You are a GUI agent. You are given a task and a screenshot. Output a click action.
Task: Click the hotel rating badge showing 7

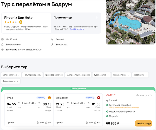click(x=21, y=22)
